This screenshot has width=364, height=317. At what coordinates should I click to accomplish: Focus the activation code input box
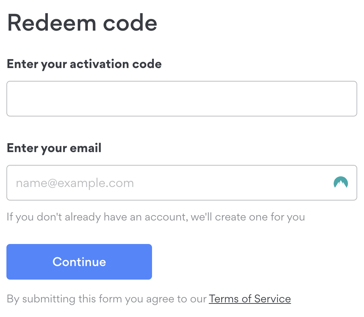pyautogui.click(x=182, y=98)
